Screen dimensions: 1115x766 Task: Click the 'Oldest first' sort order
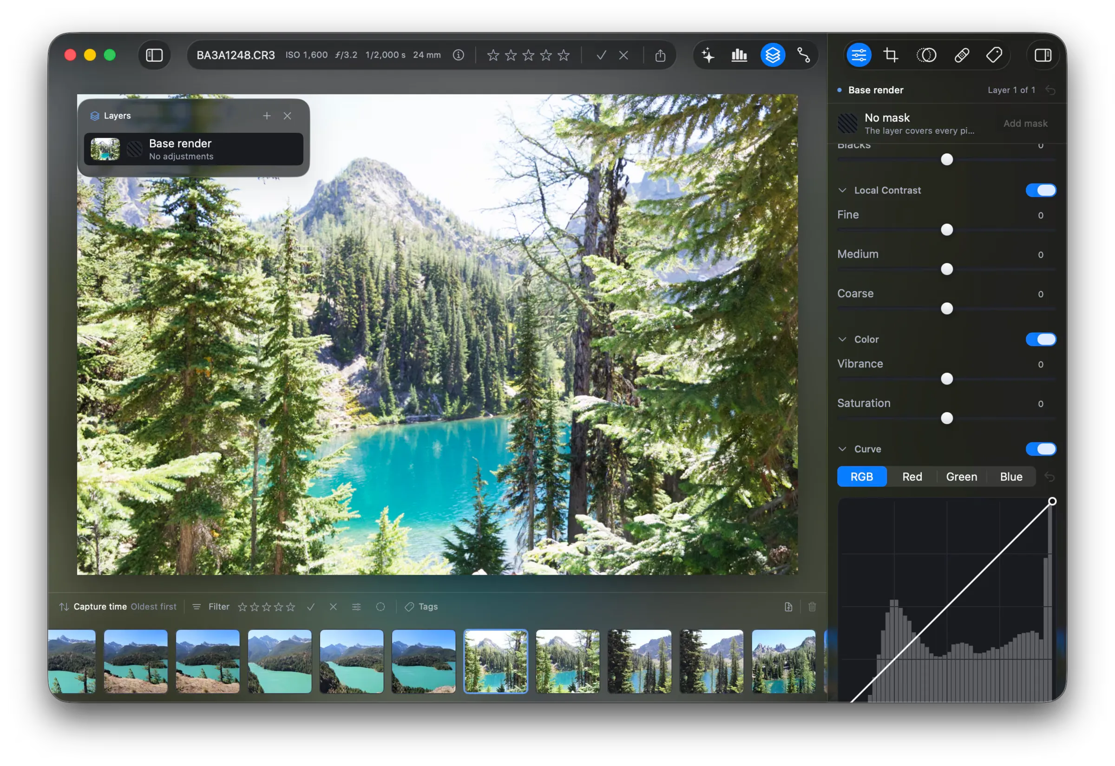[154, 607]
